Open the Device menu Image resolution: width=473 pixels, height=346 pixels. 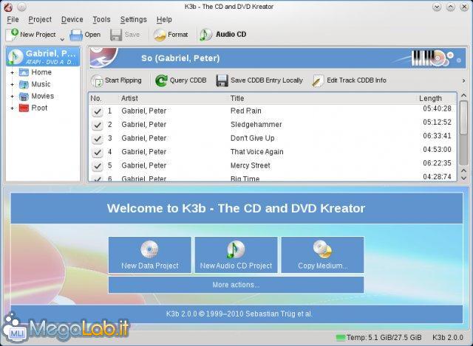(x=72, y=20)
